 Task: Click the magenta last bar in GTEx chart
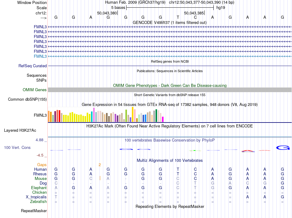[x=163, y=119]
